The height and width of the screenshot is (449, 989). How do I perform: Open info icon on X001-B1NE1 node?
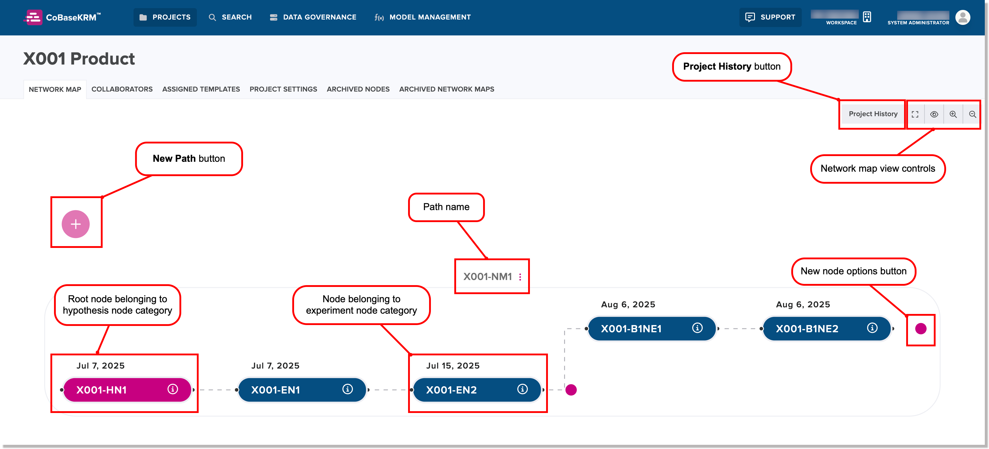coord(697,328)
